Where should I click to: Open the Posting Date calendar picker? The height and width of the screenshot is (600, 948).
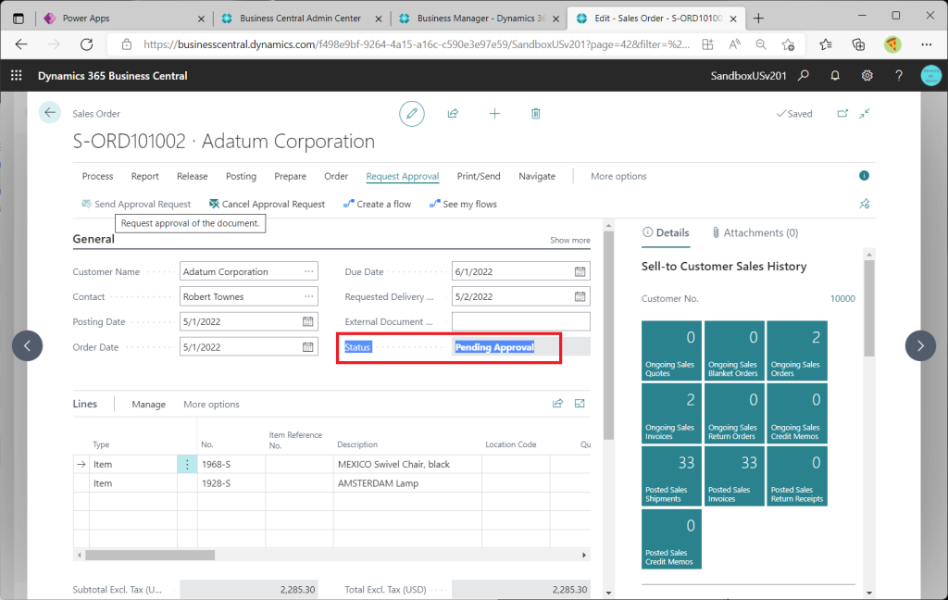[307, 322]
